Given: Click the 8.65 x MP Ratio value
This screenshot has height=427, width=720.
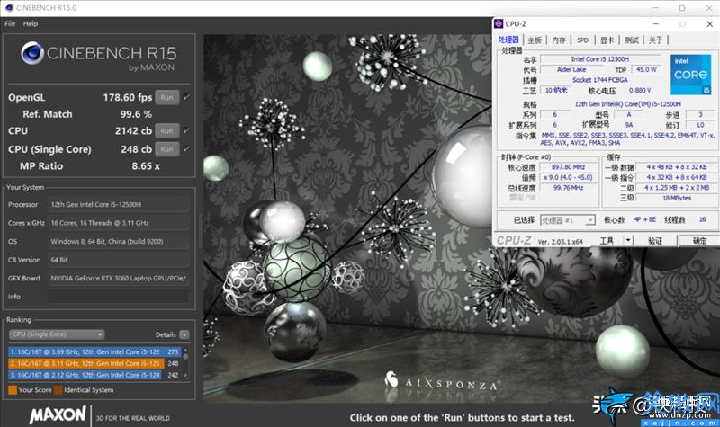Looking at the screenshot, I should coord(146,166).
